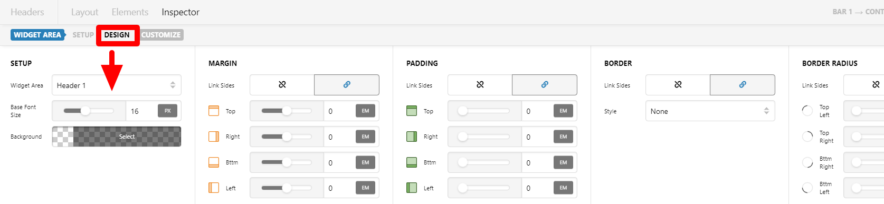The image size is (884, 204).
Task: Unlink padding sides with broken-link icon
Action: tap(480, 85)
